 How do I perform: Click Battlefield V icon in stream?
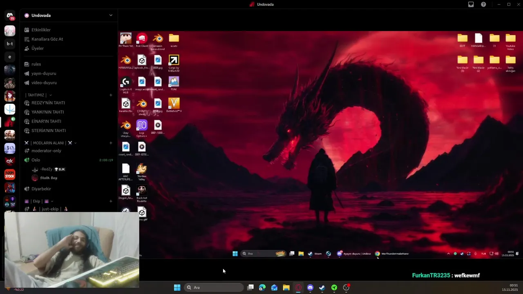tap(174, 105)
